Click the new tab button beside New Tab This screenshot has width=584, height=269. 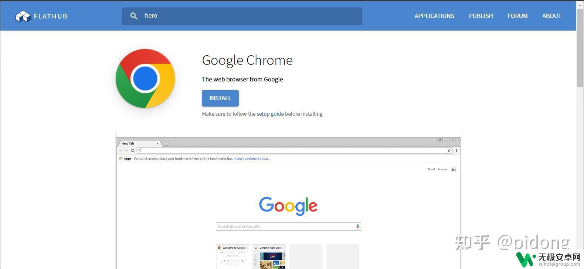point(166,144)
